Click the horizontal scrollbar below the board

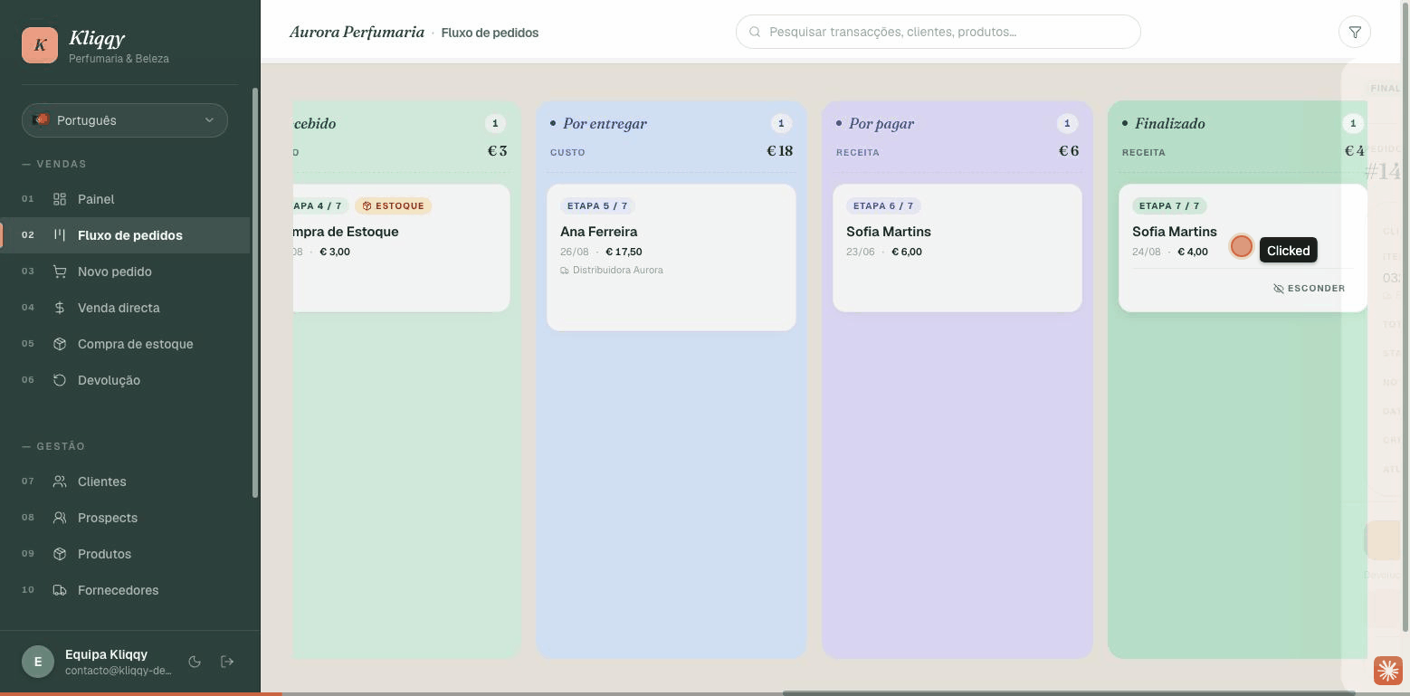(1068, 693)
